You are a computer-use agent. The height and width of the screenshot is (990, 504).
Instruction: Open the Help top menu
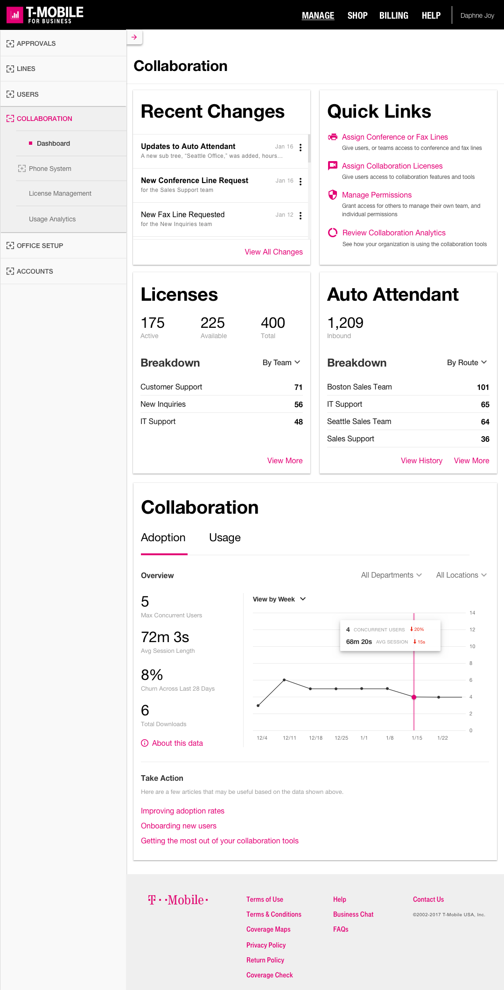click(431, 15)
